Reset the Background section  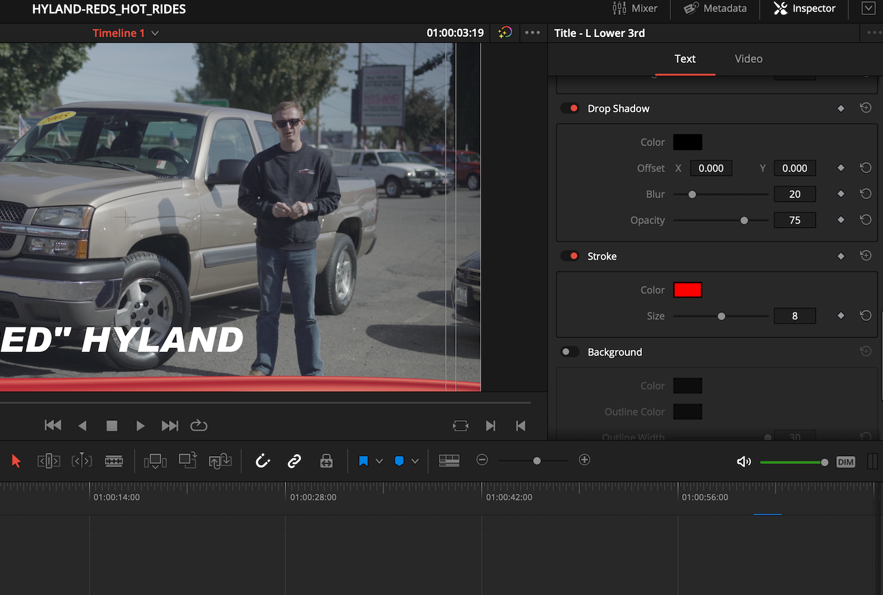(x=865, y=351)
